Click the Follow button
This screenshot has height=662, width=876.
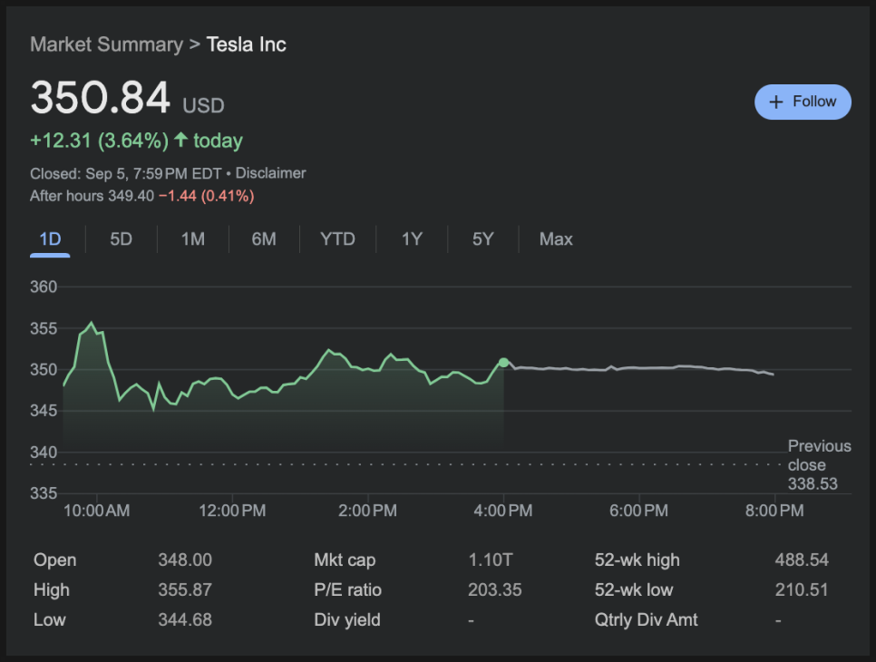803,102
